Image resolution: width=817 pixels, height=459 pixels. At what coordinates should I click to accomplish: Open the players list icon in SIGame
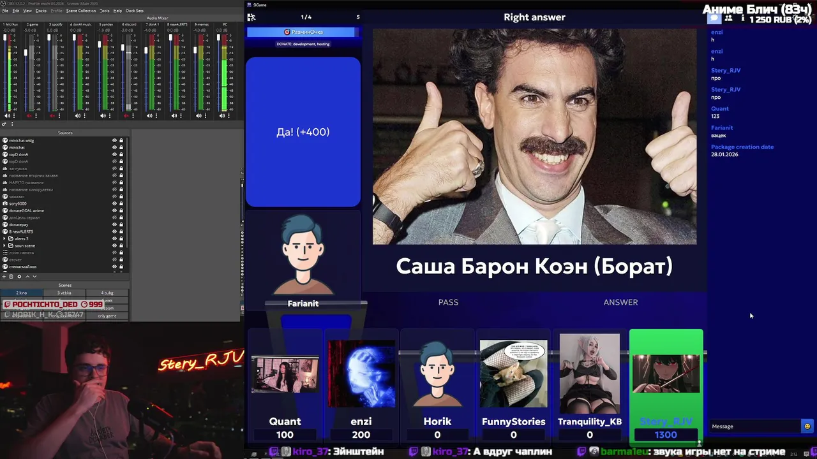(728, 18)
